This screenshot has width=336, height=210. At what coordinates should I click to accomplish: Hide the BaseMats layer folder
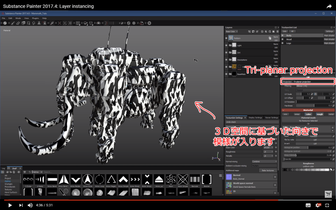[x=226, y=74]
